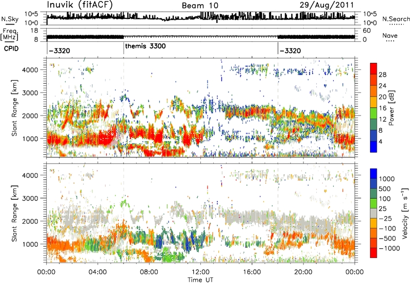Screen dimensions: 410x283
Task: Select the "N.Sky" legend label
Action: coord(10,19)
